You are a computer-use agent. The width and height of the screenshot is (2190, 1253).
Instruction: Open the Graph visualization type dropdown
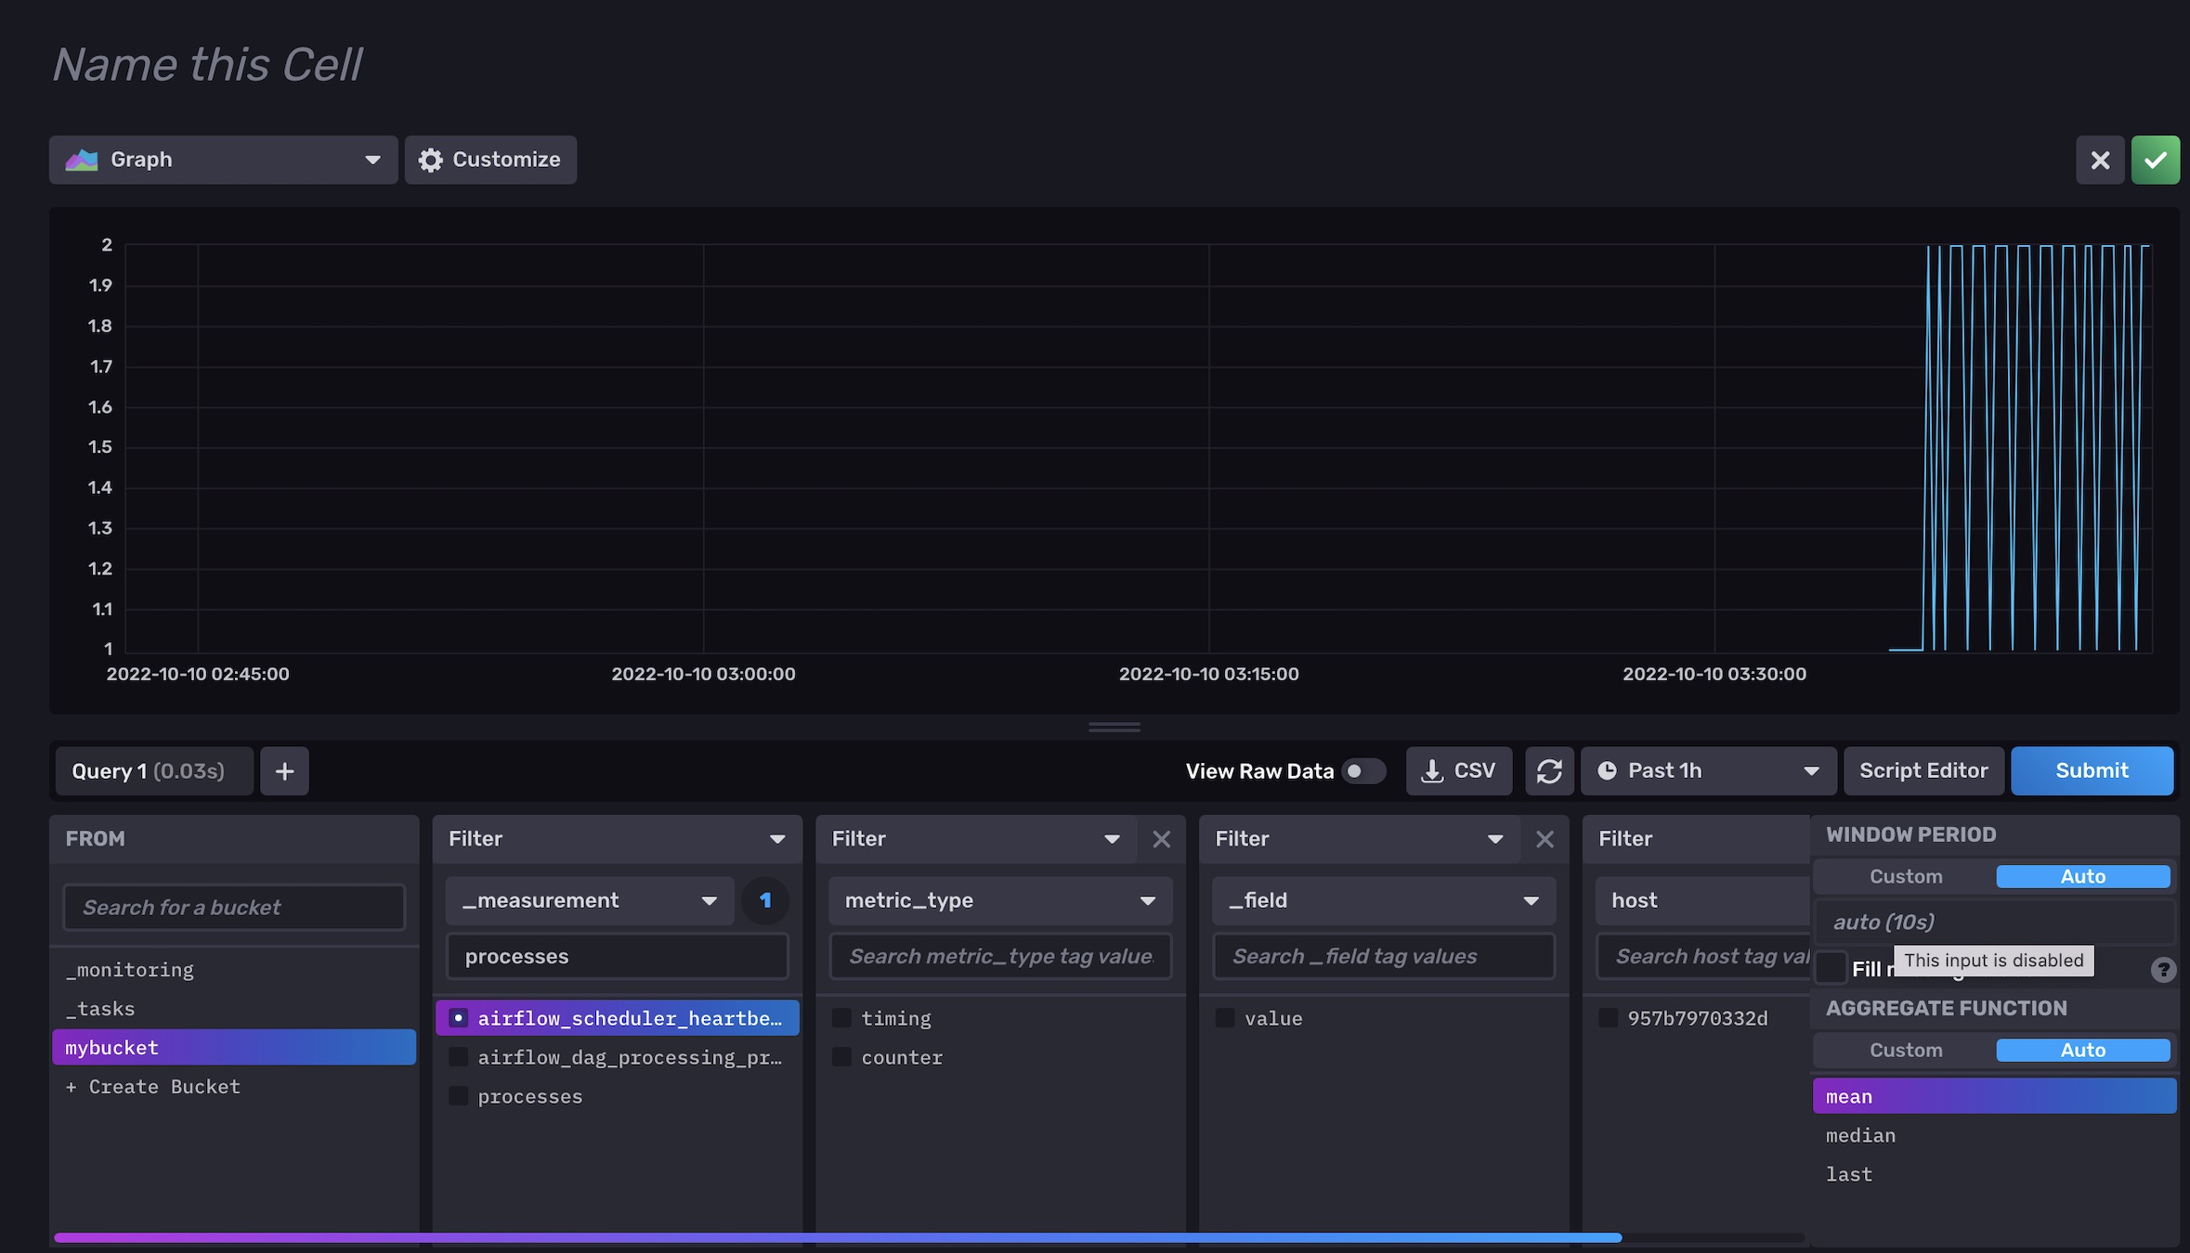pos(223,160)
